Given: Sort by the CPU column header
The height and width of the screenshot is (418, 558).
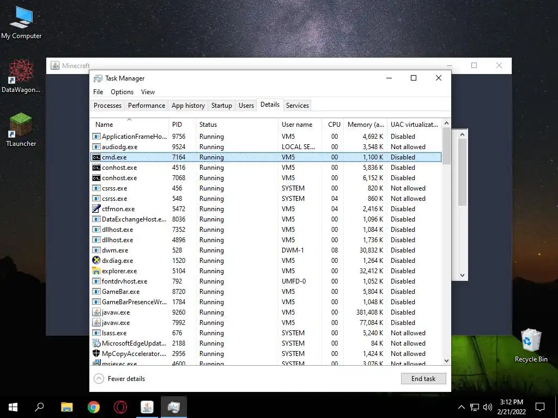Looking at the screenshot, I should tap(332, 125).
